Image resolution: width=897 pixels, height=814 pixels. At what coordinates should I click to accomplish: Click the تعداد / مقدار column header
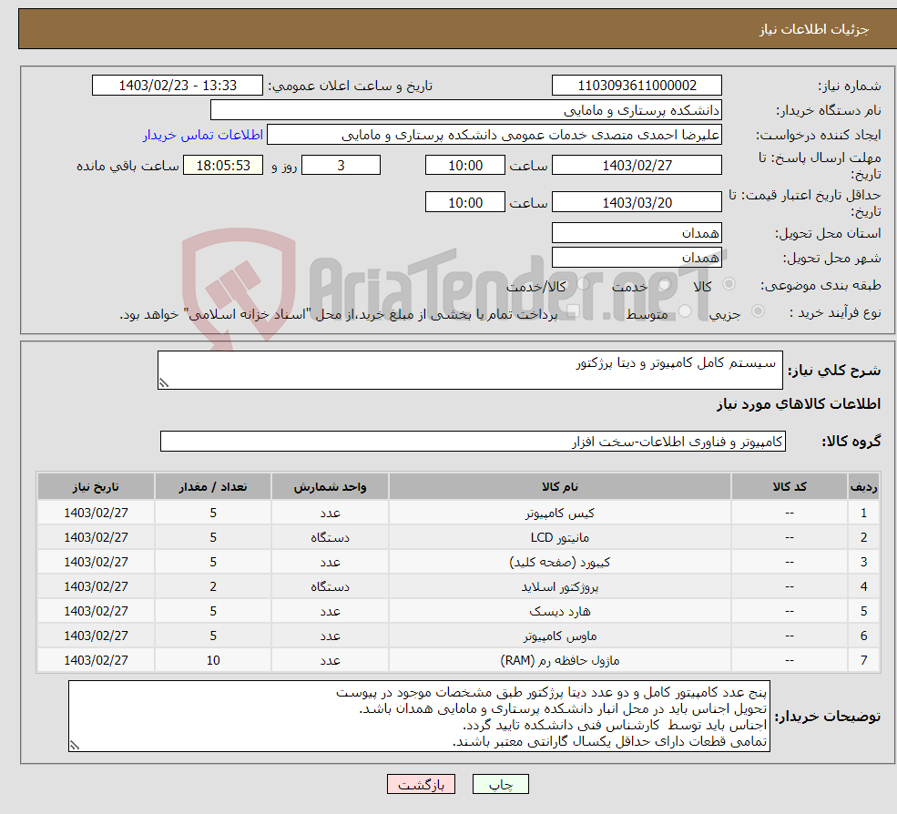click(213, 487)
